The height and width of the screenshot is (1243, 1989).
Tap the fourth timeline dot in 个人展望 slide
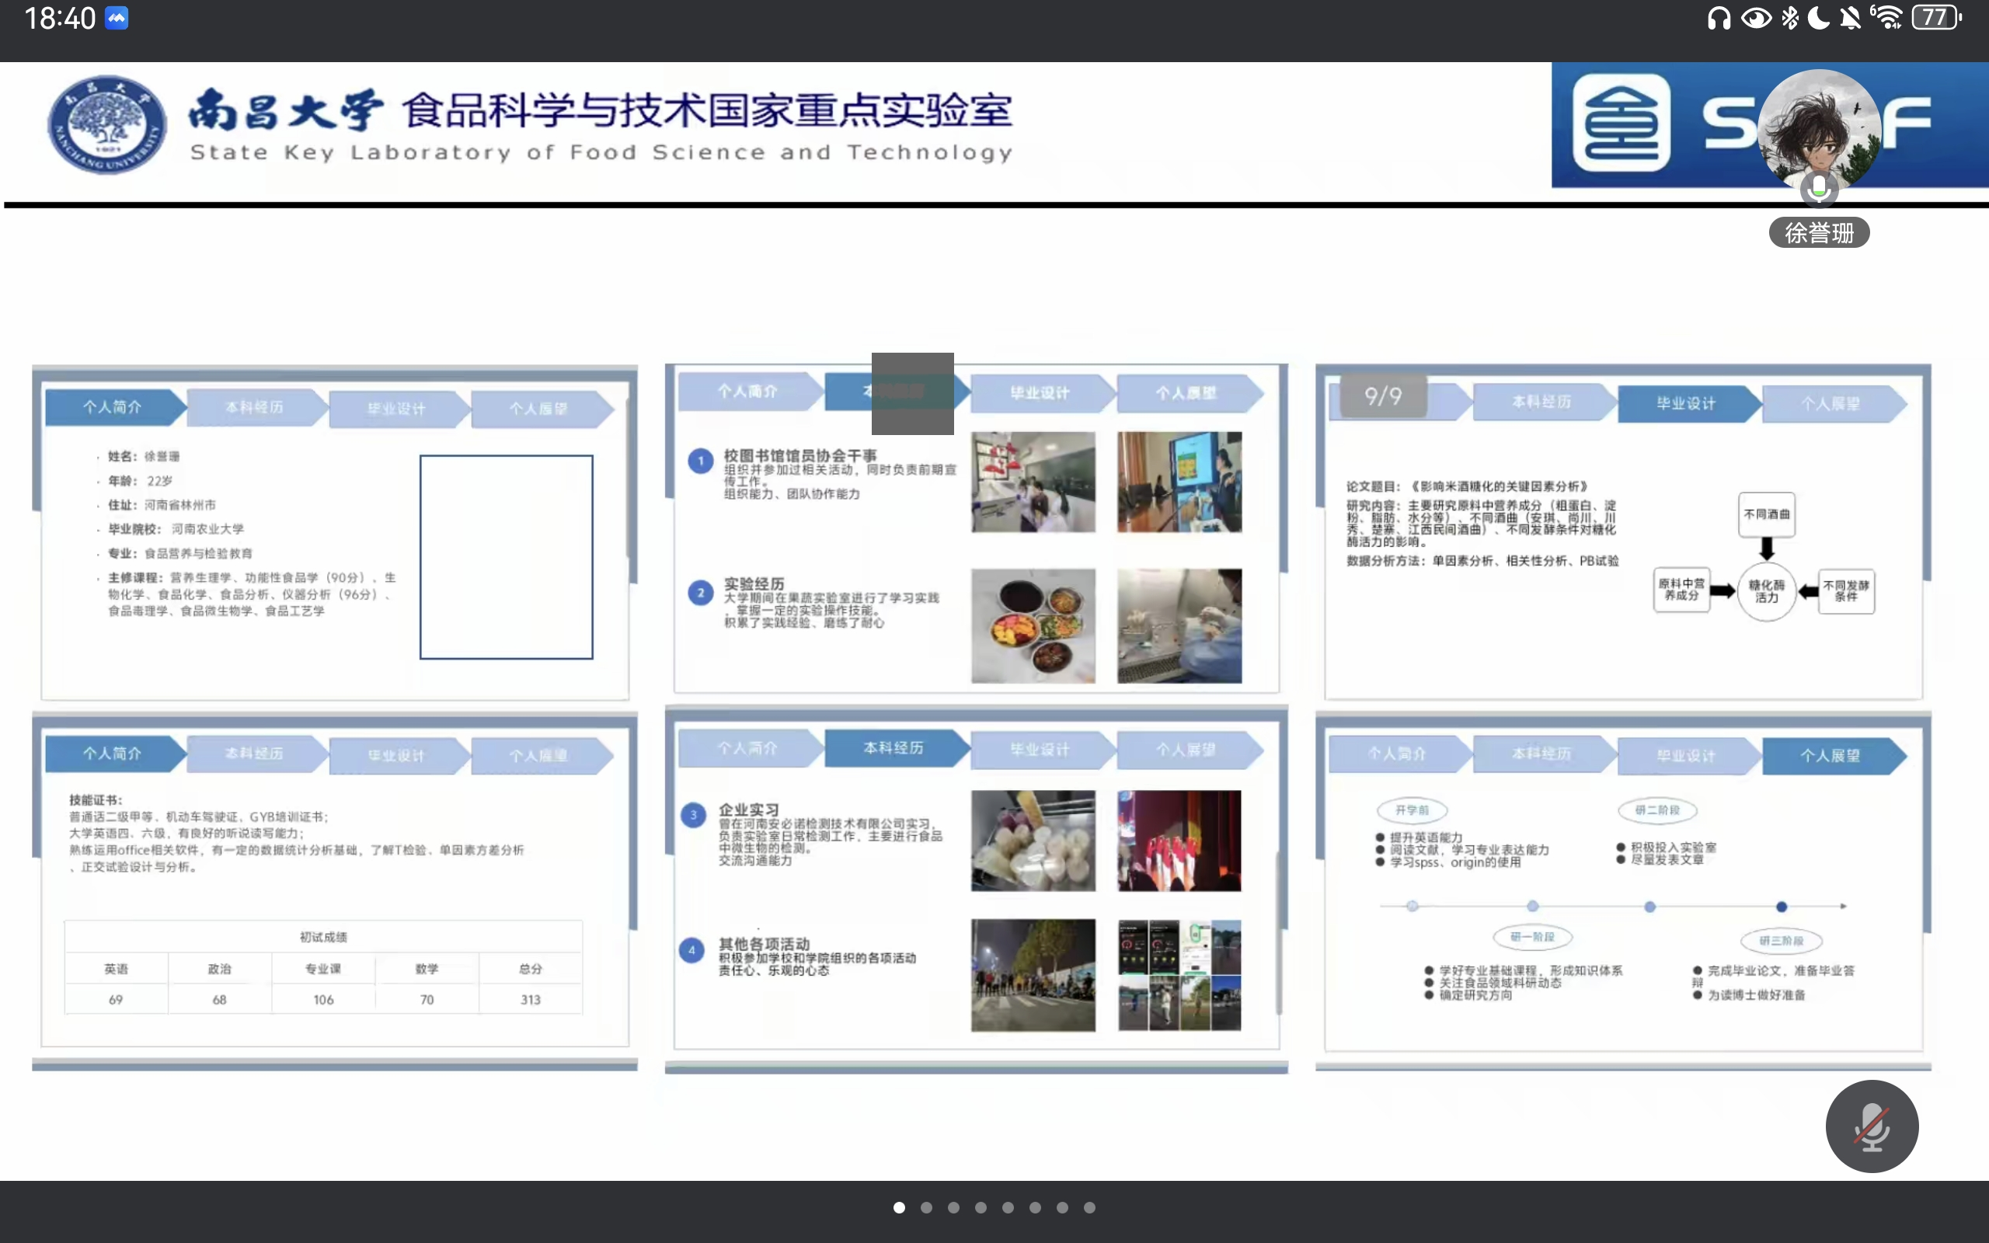(x=1781, y=907)
